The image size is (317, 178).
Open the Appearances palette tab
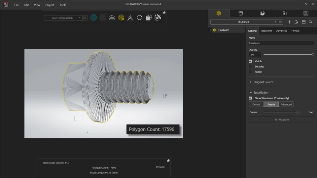pos(240,13)
